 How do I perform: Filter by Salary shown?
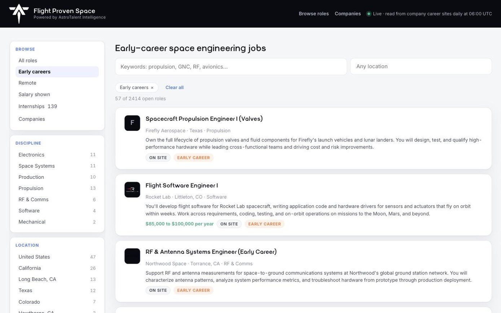pos(57,94)
